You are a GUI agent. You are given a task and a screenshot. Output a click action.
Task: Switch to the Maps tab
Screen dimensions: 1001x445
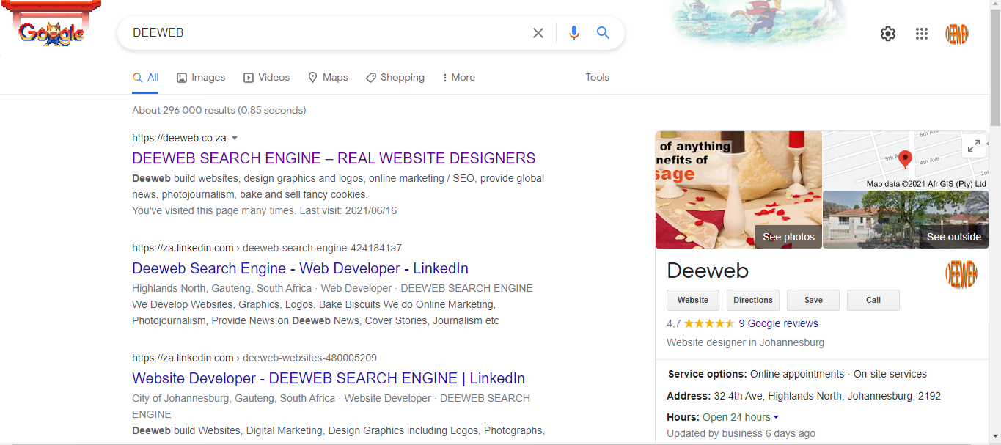[328, 77]
